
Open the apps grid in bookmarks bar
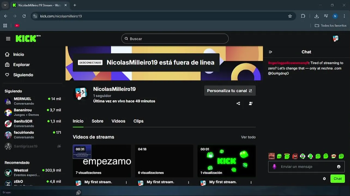(5, 26)
